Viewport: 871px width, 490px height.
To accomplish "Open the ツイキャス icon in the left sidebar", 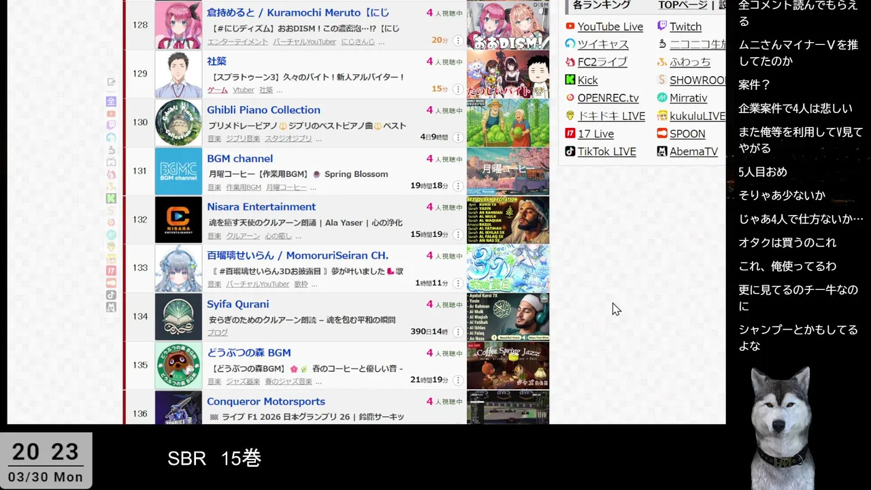I will click(111, 137).
